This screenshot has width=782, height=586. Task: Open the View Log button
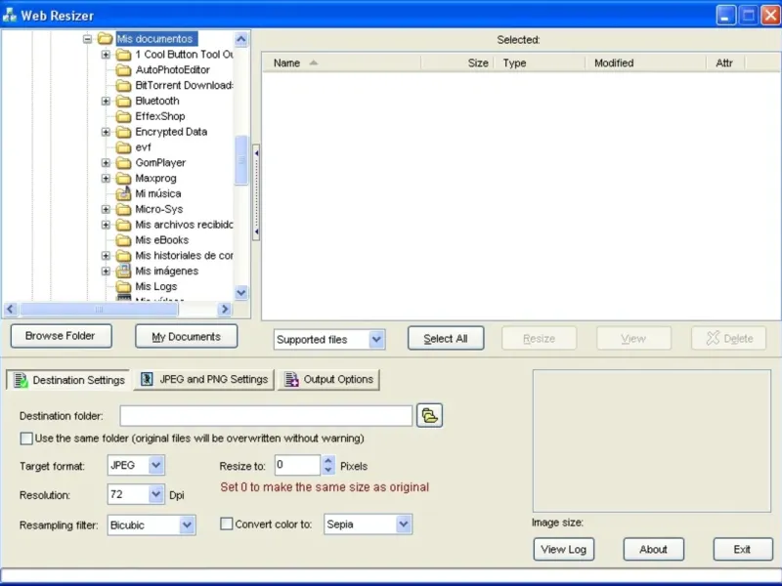tap(564, 549)
